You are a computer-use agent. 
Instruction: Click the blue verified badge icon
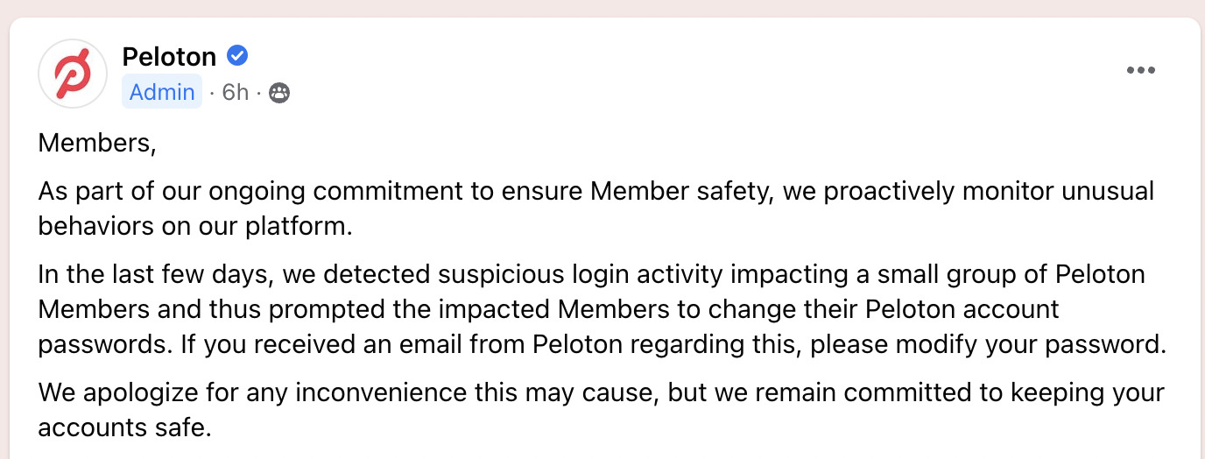click(x=237, y=56)
